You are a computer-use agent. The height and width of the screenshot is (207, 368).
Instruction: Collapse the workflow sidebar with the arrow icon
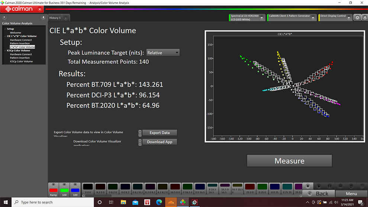pos(43,17)
